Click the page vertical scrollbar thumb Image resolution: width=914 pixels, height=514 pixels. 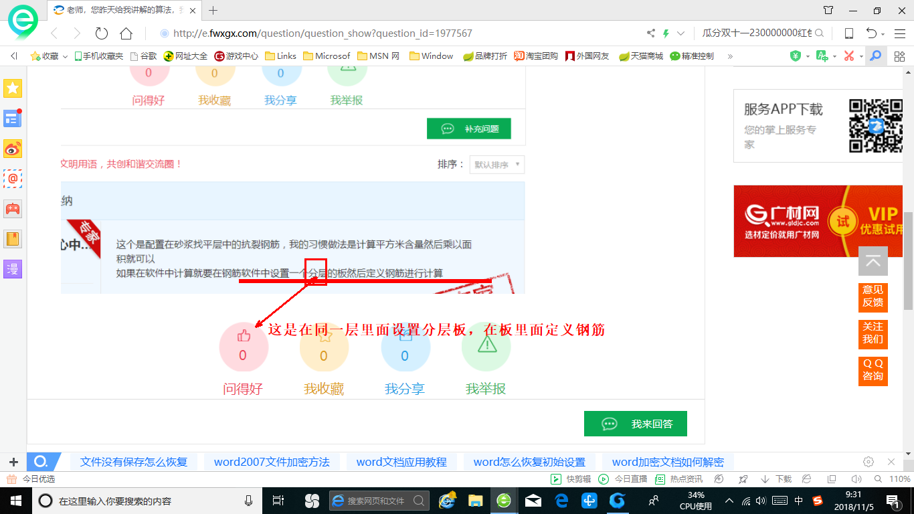tap(909, 260)
